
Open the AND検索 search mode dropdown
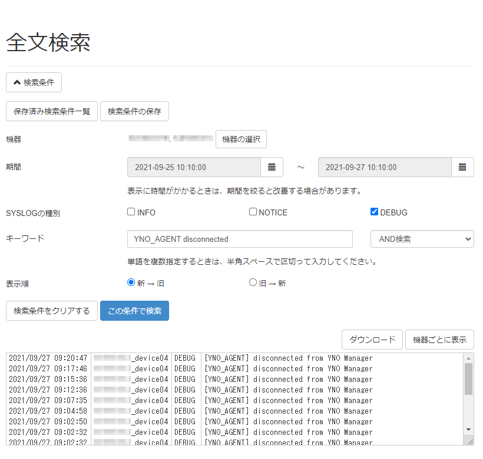tap(422, 238)
